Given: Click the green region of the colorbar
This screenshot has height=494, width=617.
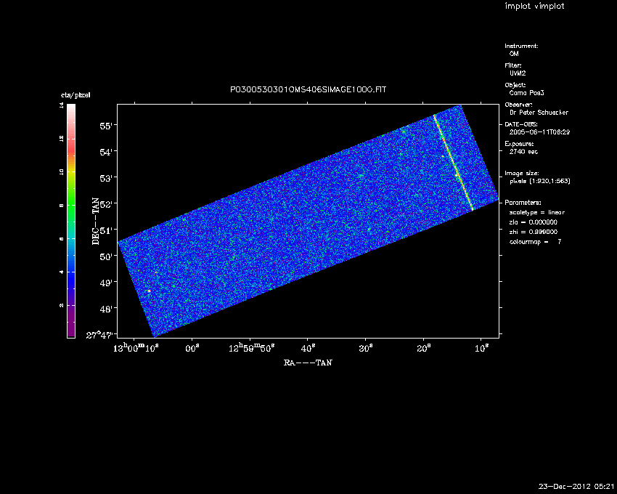Looking at the screenshot, I should coord(71,205).
